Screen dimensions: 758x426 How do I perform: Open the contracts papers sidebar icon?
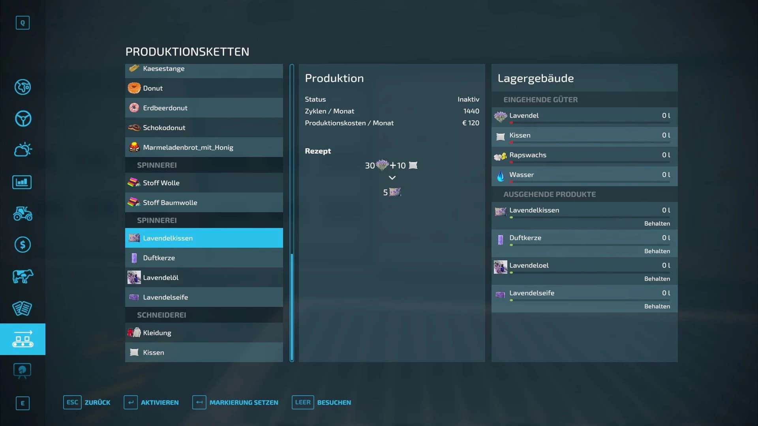(22, 308)
